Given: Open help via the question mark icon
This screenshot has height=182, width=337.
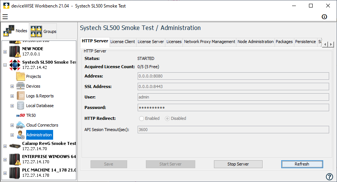Looking at the screenshot, I should 329,177.
